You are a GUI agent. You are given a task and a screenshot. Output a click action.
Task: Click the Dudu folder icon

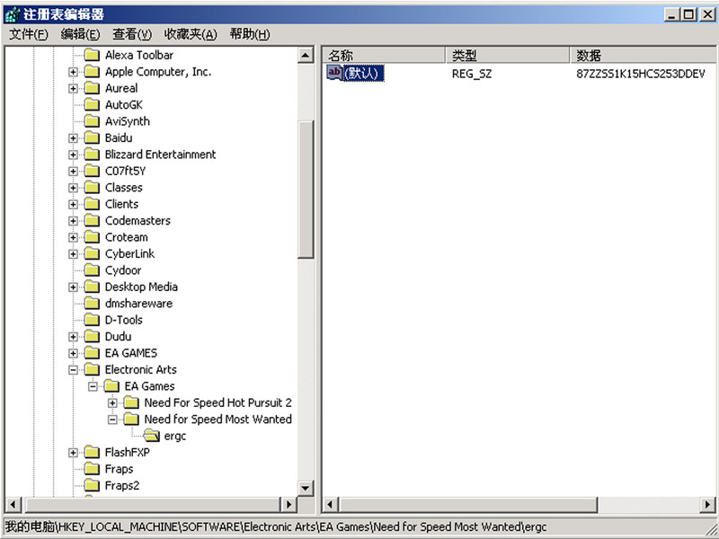pyautogui.click(x=93, y=336)
